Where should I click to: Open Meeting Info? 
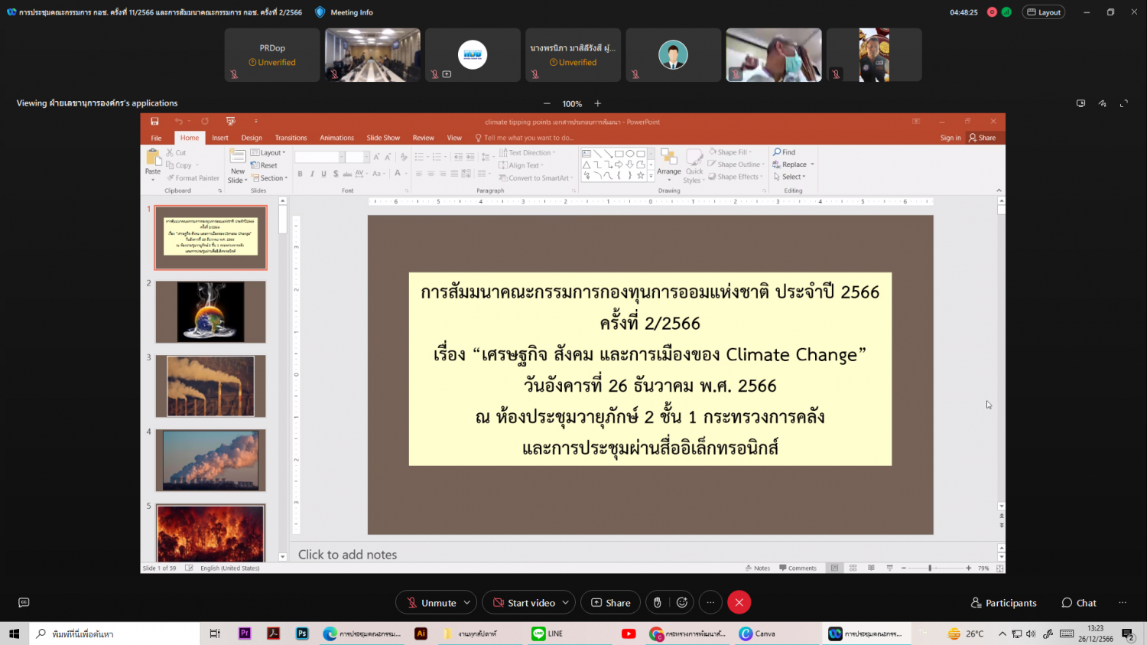click(x=344, y=12)
